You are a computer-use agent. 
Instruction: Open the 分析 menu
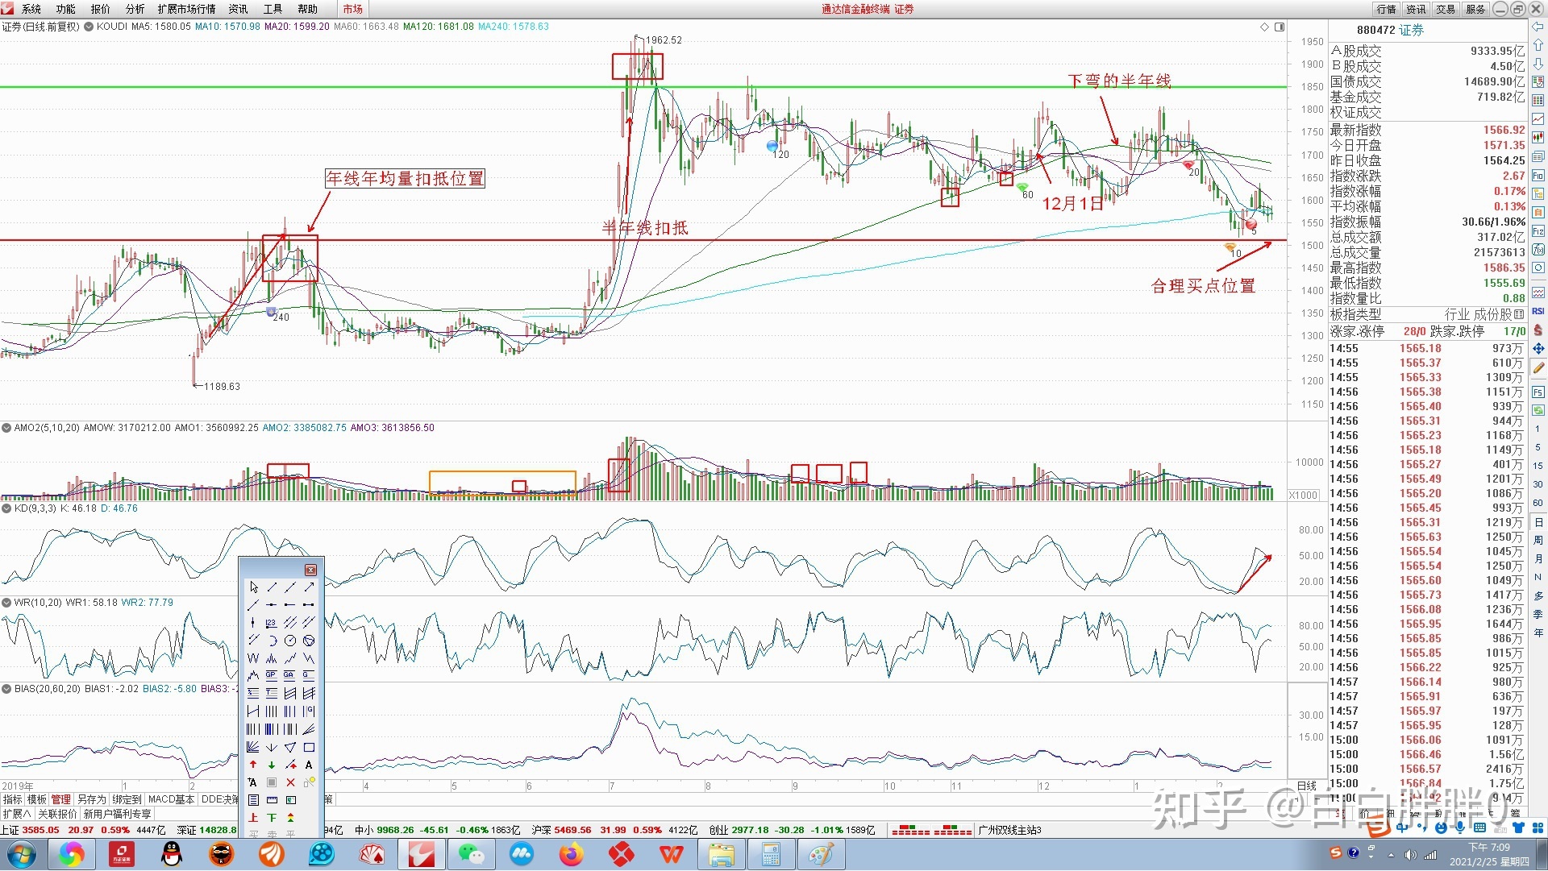pos(135,9)
